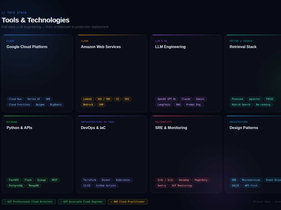Screen dimensions: 281x210
Task: Select the Prompt Eng. tag
Action: pos(194,105)
